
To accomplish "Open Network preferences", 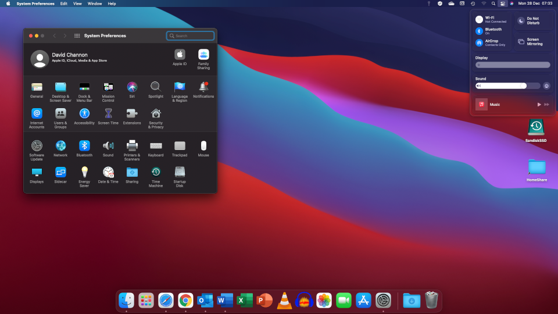I will pos(60,148).
